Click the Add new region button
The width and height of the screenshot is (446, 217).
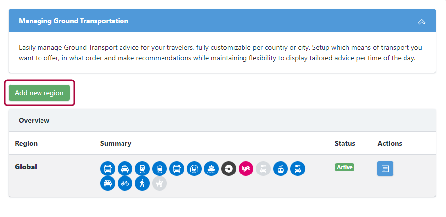(39, 93)
